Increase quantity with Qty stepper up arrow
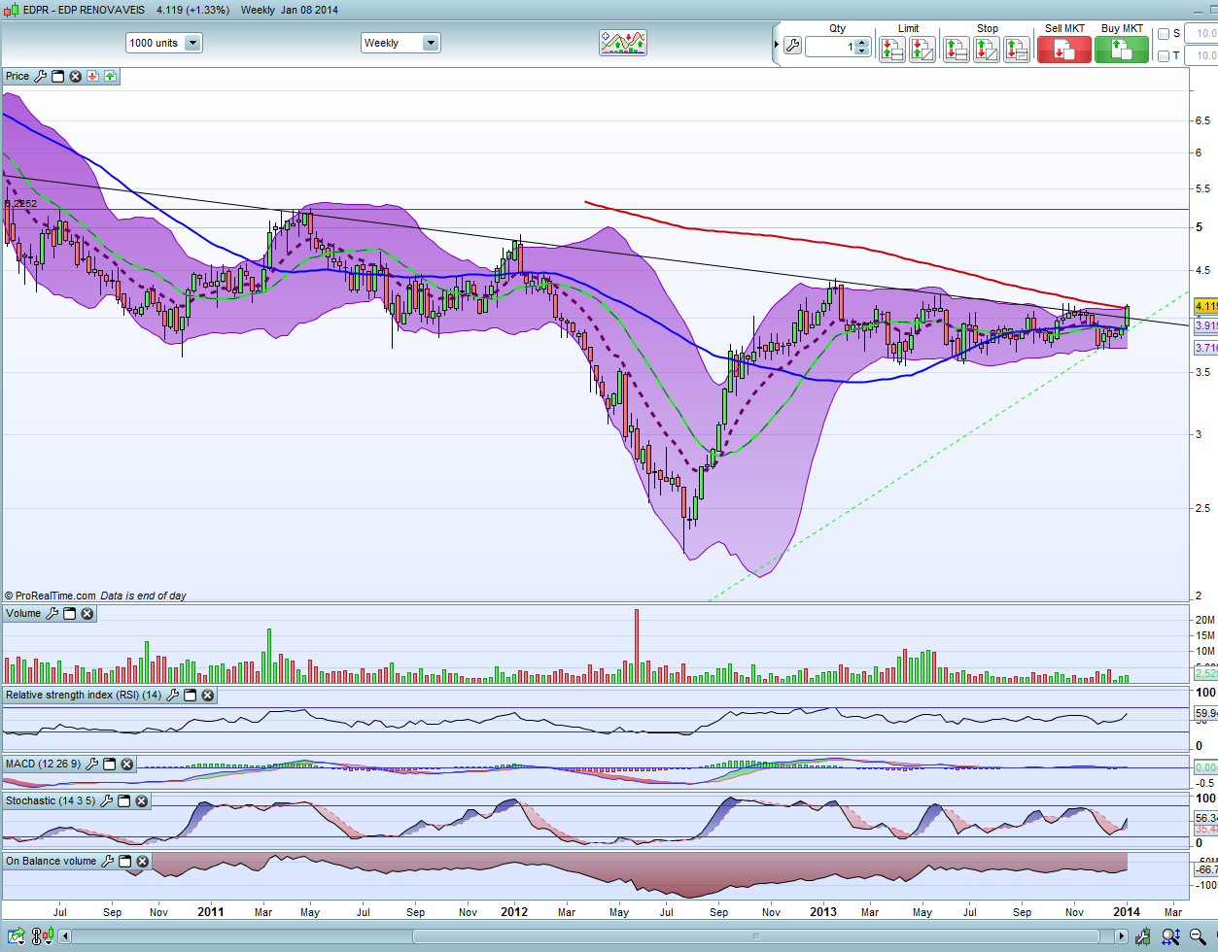 pos(861,42)
